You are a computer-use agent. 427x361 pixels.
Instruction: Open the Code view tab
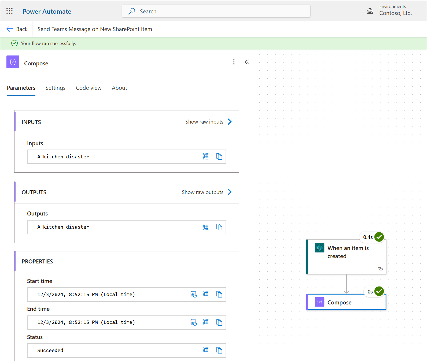89,88
